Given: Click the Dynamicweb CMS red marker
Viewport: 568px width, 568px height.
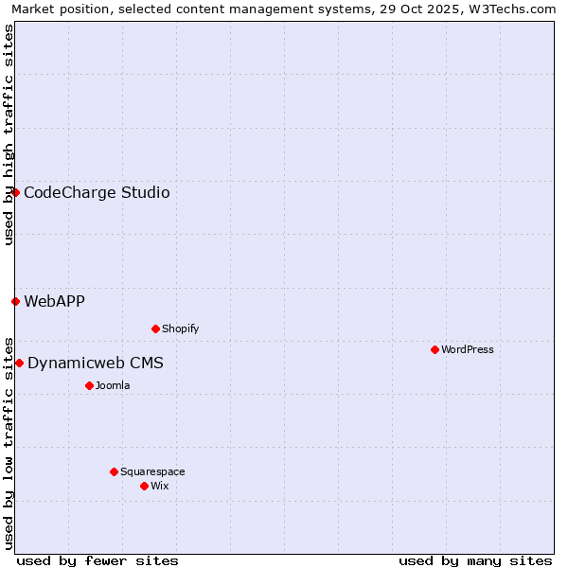Looking at the screenshot, I should (x=19, y=363).
